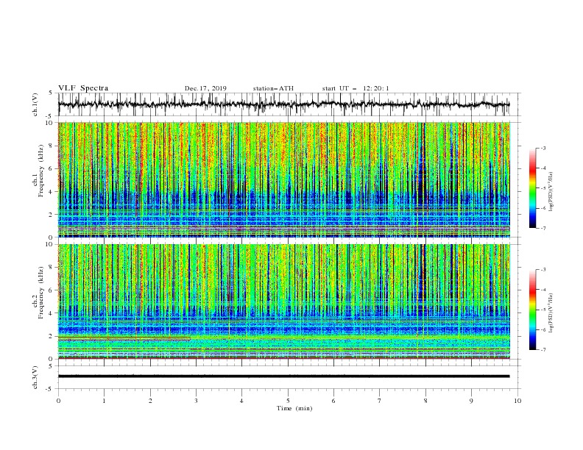This screenshot has height=450, width=583.
Task: Click the ch.2 color bar 'log(PSD)(V²/Hz)' label
Action: point(551,312)
